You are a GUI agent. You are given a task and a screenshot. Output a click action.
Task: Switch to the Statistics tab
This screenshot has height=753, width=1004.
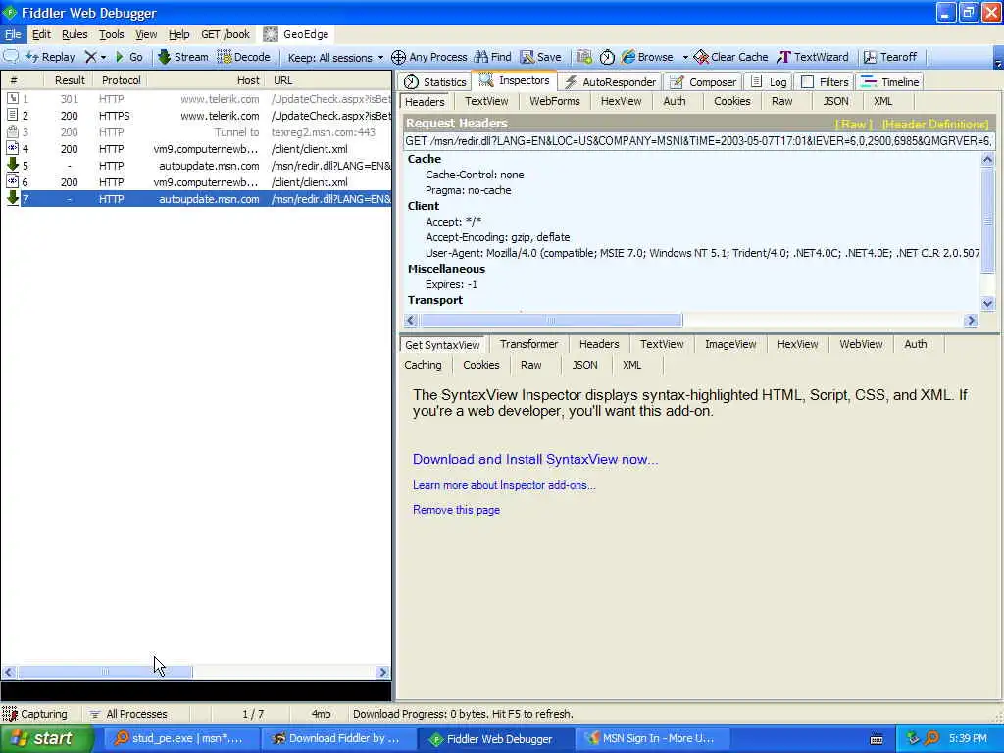tap(435, 82)
